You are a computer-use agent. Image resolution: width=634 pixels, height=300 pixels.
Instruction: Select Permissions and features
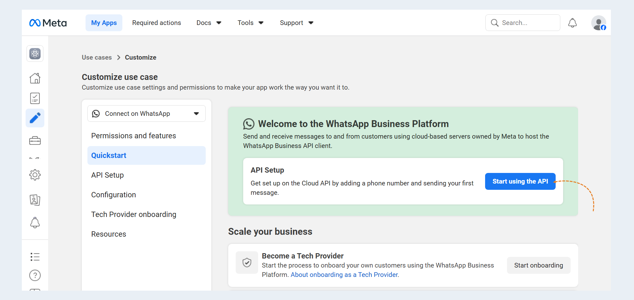[146, 136]
